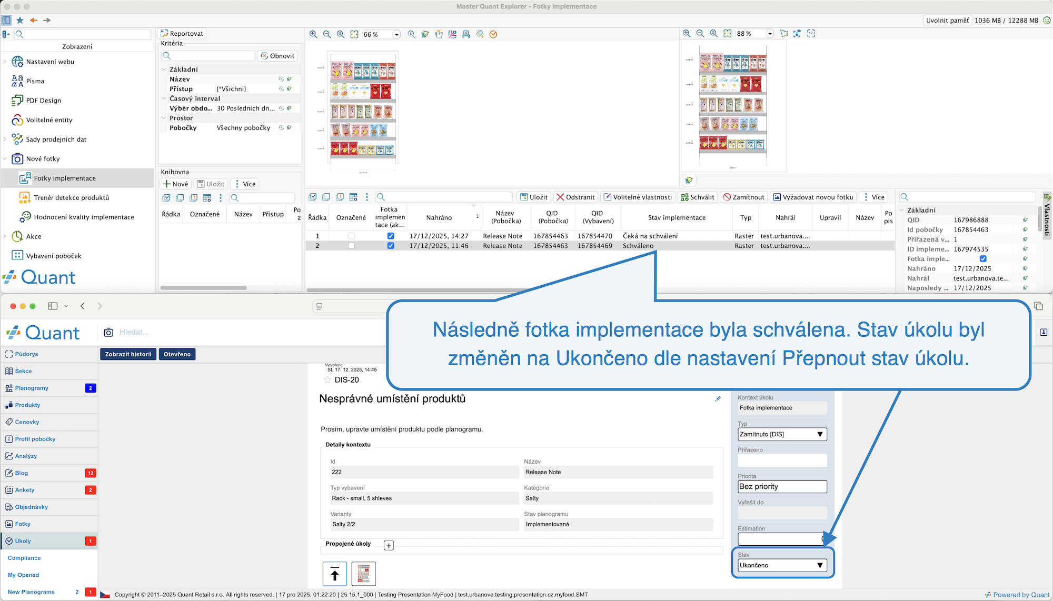Go back using the orange left arrow

tap(34, 20)
